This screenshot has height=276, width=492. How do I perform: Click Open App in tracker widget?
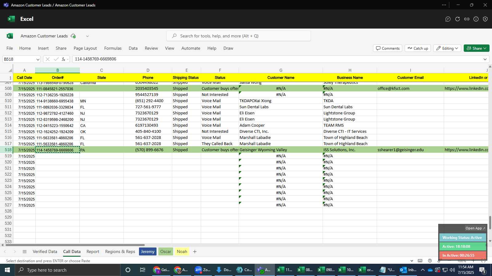[x=475, y=228]
